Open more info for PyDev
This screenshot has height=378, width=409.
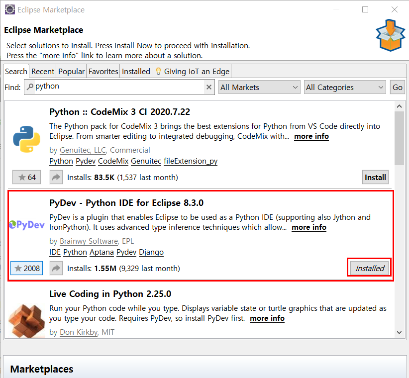click(309, 227)
